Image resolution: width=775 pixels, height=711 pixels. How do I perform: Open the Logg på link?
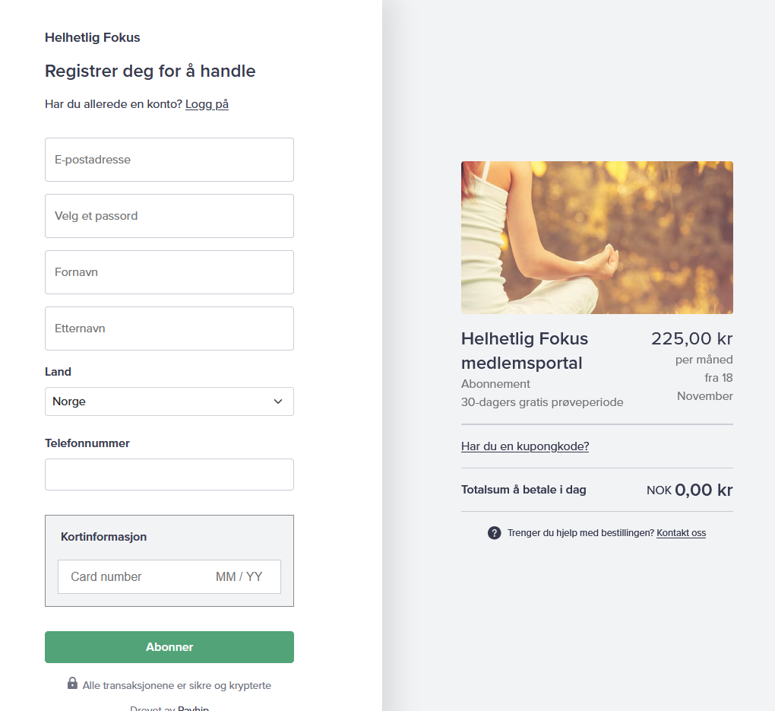[207, 104]
